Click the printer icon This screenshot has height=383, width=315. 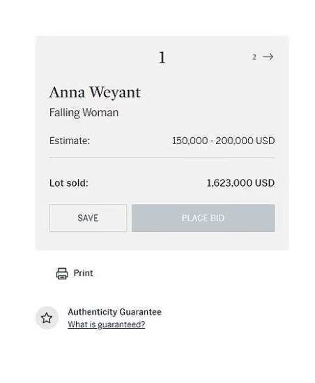tap(62, 274)
